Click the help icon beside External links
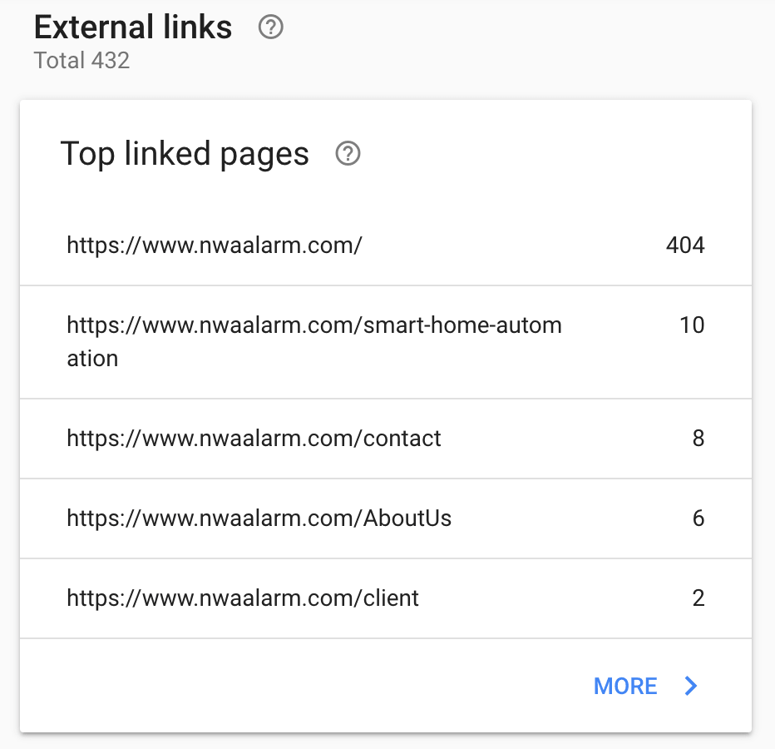This screenshot has width=775, height=749. (271, 27)
